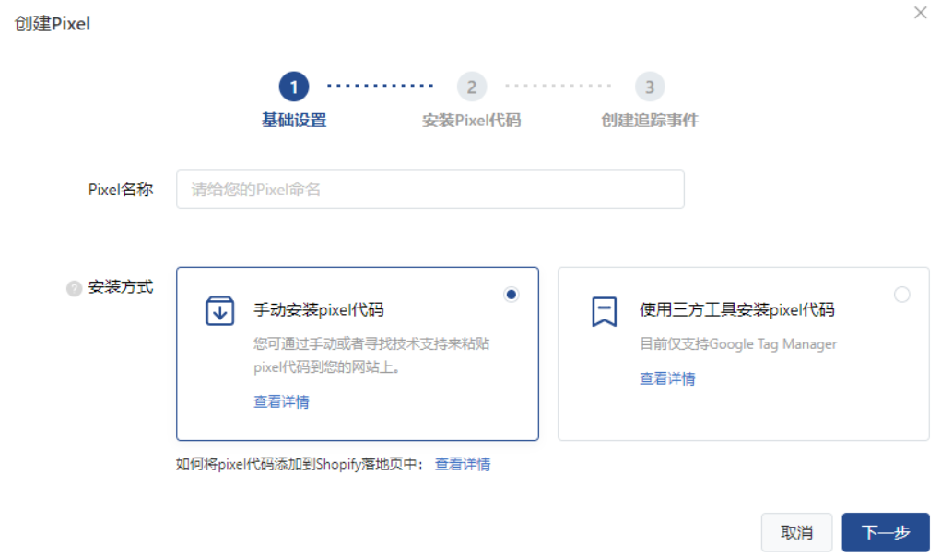The height and width of the screenshot is (557, 941).
Task: Click the 使用三方工具安装pixel代码 title text
Action: 737,310
